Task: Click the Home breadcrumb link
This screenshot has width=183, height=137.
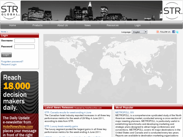Action: [x=4, y=32]
